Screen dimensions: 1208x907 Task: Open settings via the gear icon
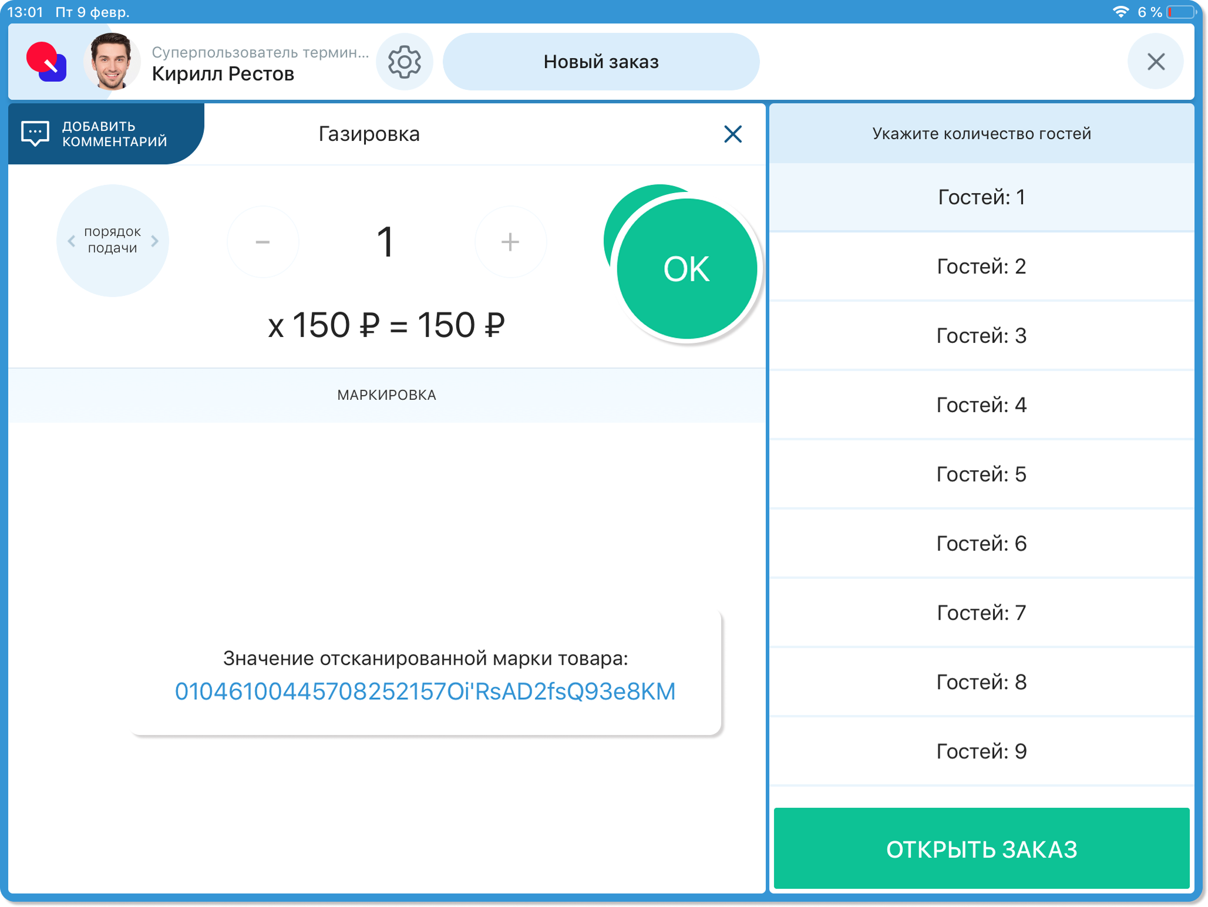(x=404, y=62)
